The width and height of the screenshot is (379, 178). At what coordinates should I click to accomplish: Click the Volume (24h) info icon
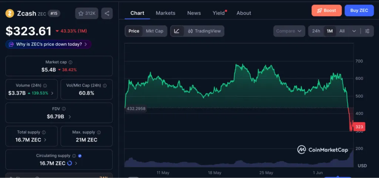tap(45, 85)
